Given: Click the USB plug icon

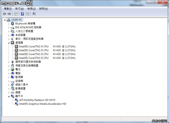Looking at the screenshot, I should 12,62.
